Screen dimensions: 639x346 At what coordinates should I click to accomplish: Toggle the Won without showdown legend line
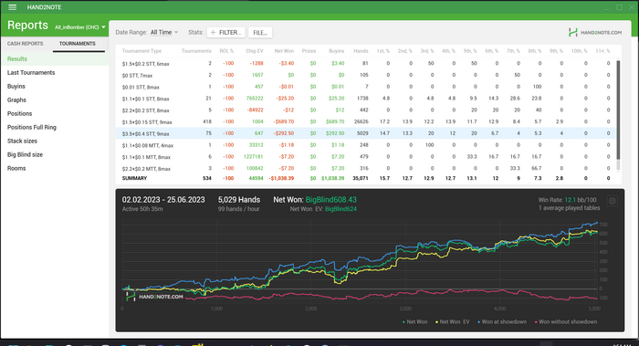point(566,322)
